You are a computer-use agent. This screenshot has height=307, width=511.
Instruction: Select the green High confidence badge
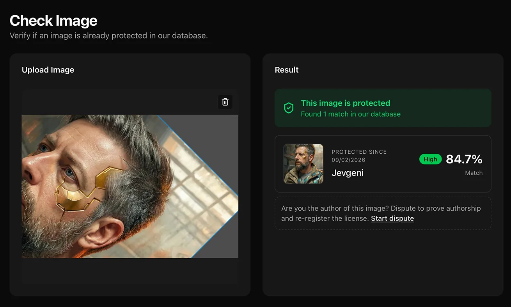[x=430, y=159]
